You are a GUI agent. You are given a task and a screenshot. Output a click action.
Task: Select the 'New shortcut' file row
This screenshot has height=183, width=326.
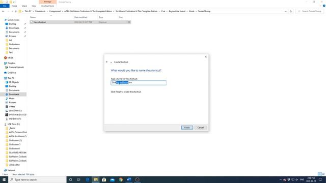pyautogui.click(x=80, y=22)
